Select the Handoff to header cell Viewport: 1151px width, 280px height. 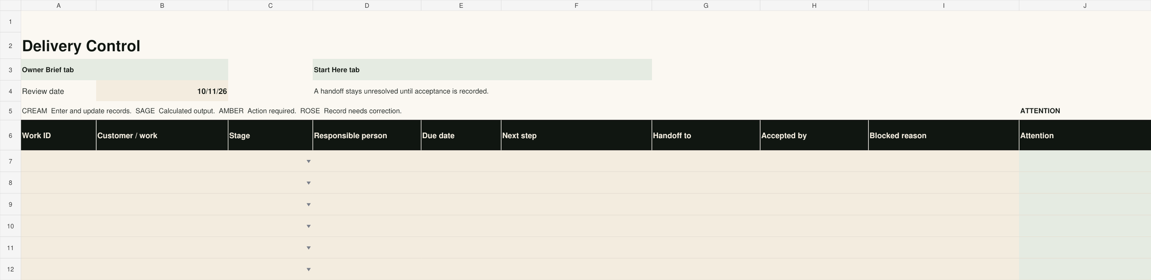[706, 135]
